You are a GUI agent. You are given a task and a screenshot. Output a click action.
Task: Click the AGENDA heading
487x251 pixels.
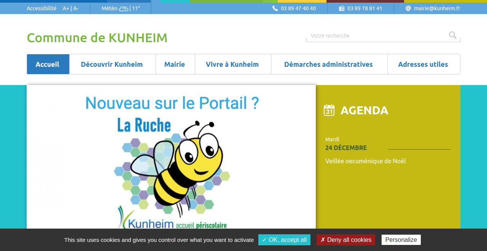coord(364,110)
